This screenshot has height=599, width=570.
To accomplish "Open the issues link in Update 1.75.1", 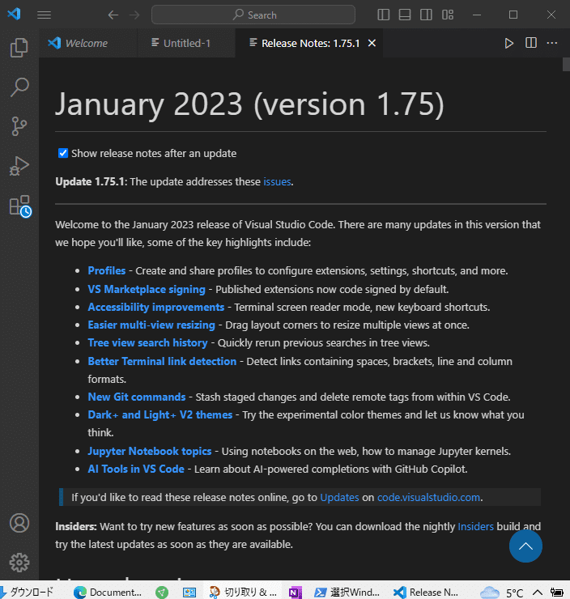I will tap(277, 182).
